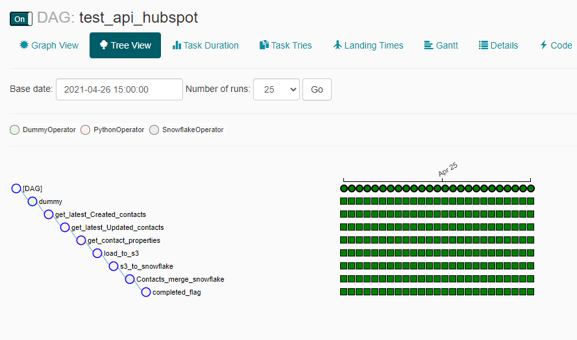Open first square in Contacts_merge_snowflake row

[344, 279]
